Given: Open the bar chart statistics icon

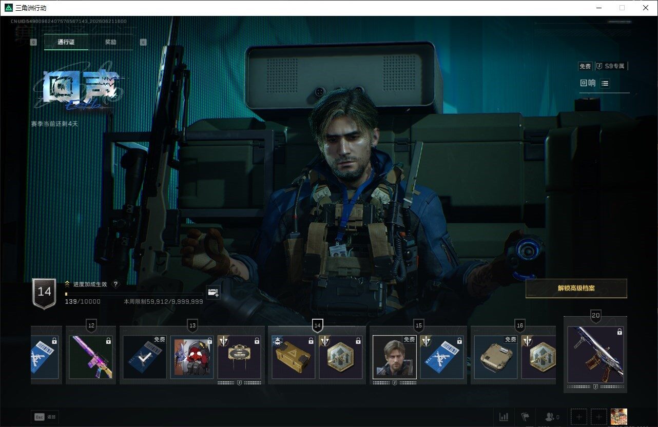Looking at the screenshot, I should pyautogui.click(x=504, y=417).
